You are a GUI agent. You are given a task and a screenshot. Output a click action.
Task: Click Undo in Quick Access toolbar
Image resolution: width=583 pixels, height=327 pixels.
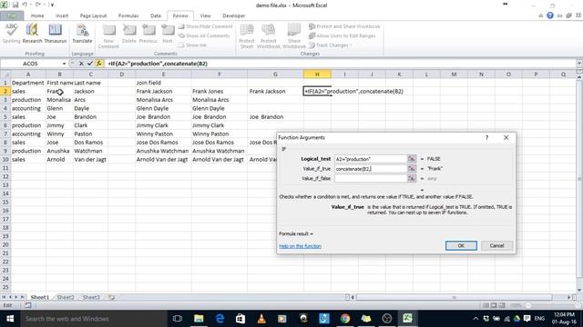[x=25, y=5]
